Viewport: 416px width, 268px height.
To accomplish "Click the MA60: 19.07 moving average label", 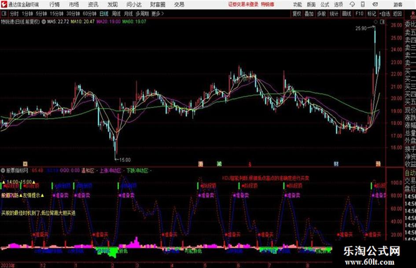I will (x=134, y=22).
